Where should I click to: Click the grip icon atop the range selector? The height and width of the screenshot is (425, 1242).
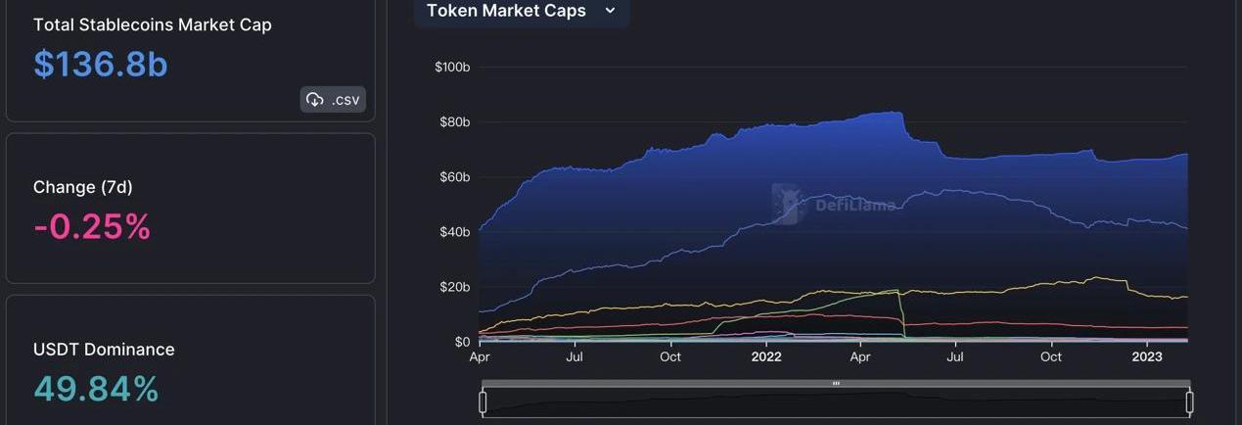836,383
